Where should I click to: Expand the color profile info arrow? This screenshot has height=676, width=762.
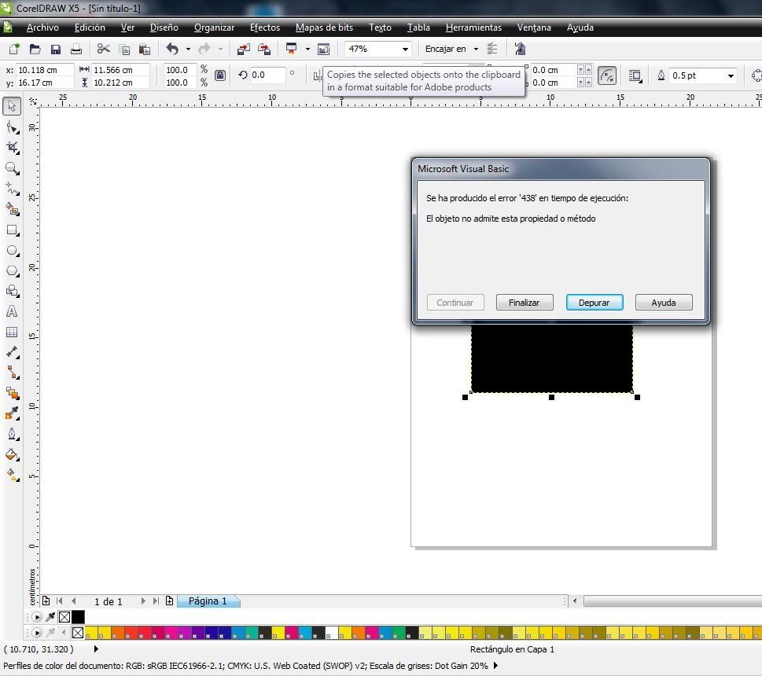495,665
